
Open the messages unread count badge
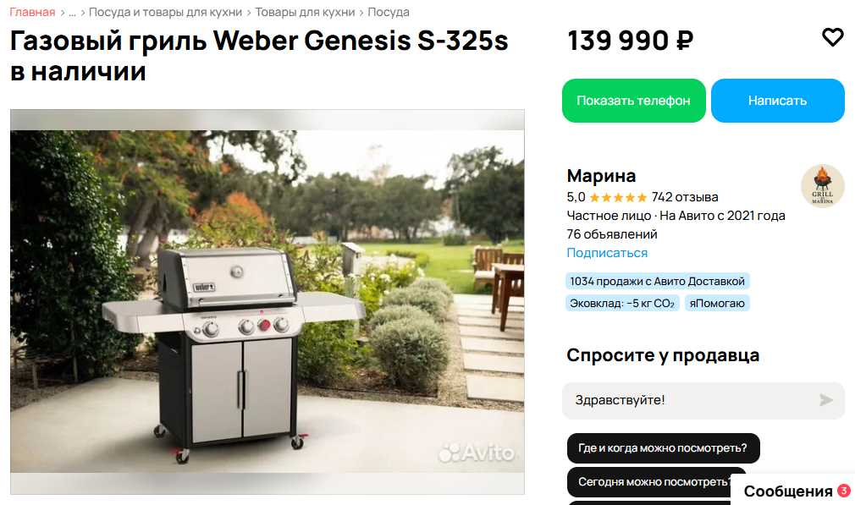pyautogui.click(x=843, y=491)
